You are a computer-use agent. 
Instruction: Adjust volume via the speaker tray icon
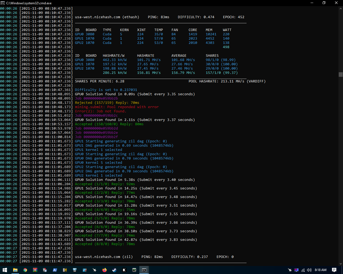click(x=309, y=270)
